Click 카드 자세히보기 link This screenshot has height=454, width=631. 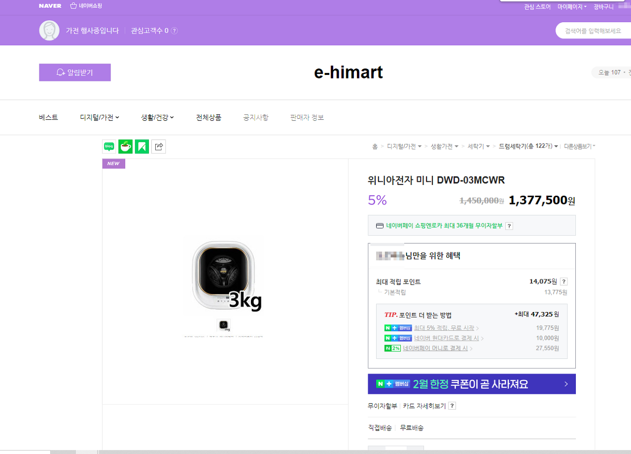(424, 406)
